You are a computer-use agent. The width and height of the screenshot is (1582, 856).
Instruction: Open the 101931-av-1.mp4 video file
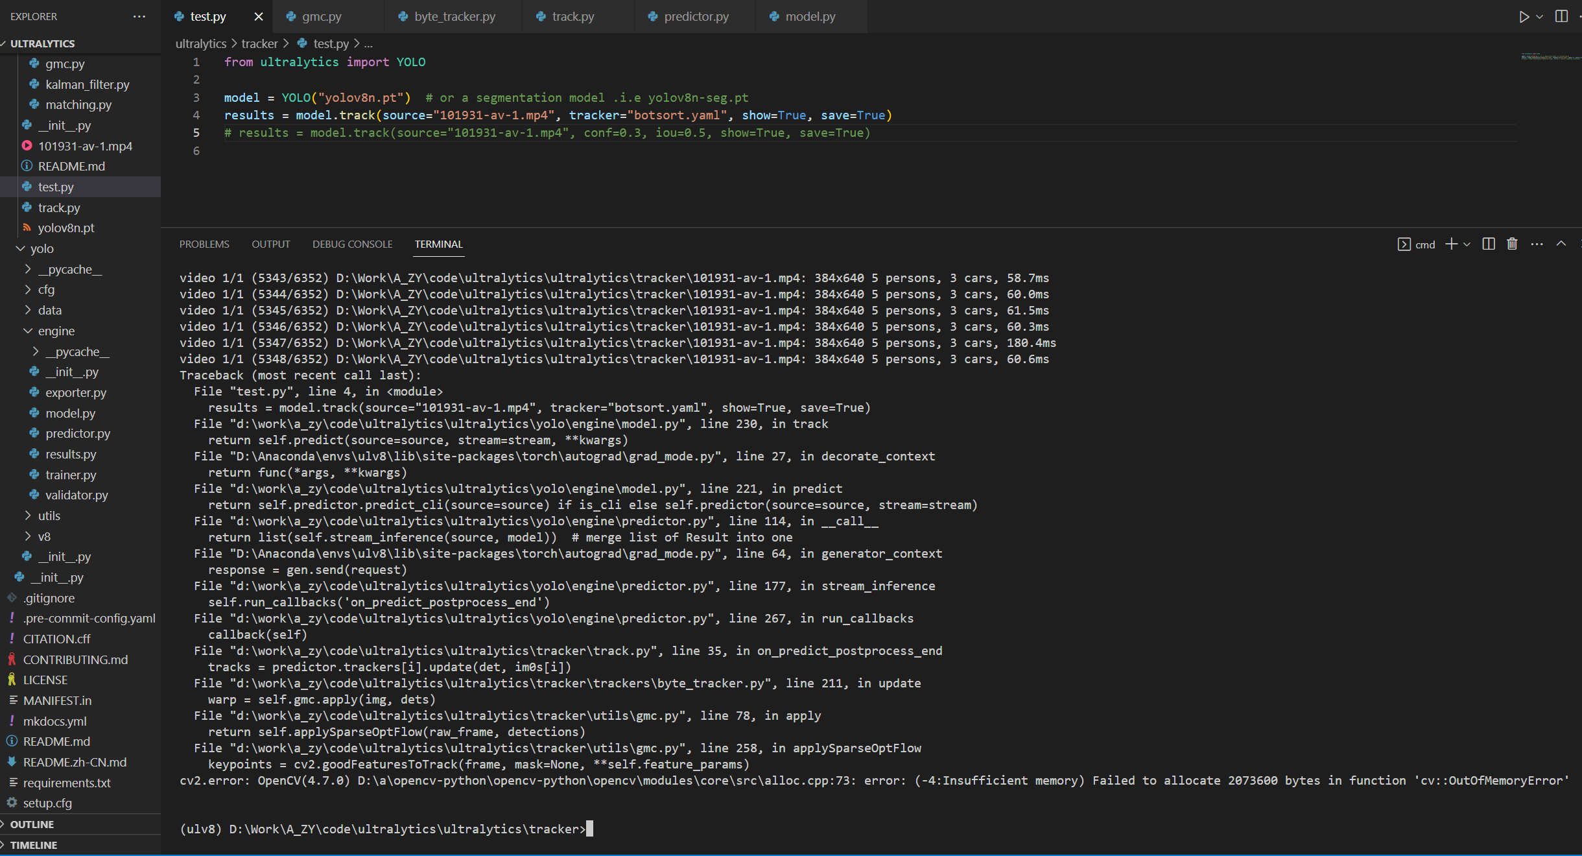point(85,145)
